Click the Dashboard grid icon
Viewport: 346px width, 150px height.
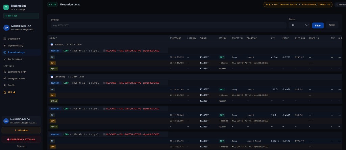5,39
